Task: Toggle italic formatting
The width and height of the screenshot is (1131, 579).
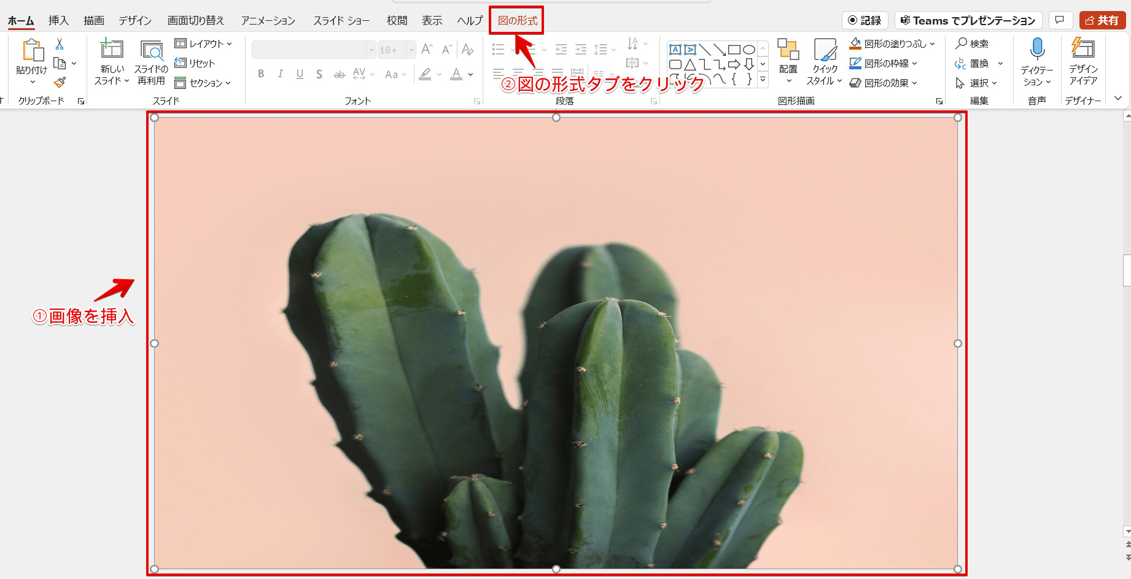Action: click(x=280, y=74)
